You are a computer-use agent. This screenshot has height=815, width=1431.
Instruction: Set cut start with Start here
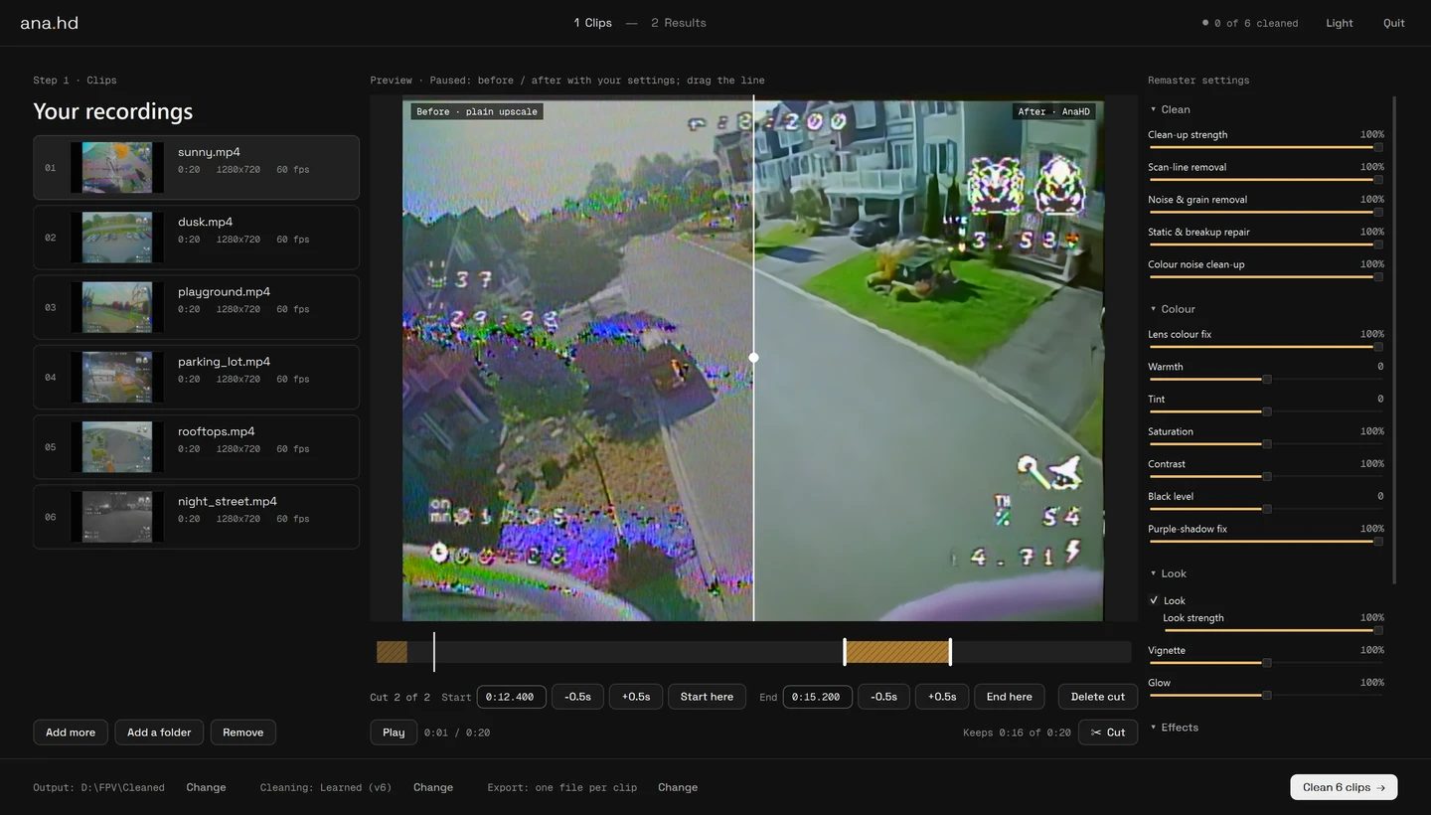(707, 697)
